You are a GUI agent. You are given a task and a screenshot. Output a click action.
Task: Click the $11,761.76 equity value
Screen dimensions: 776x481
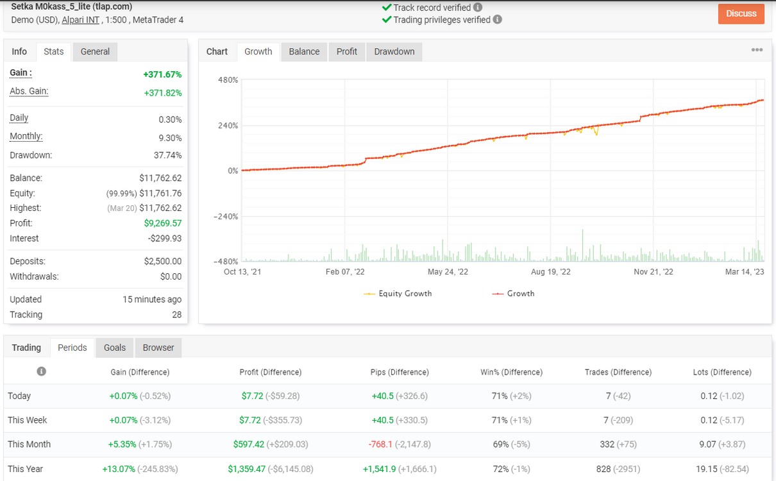tap(160, 193)
